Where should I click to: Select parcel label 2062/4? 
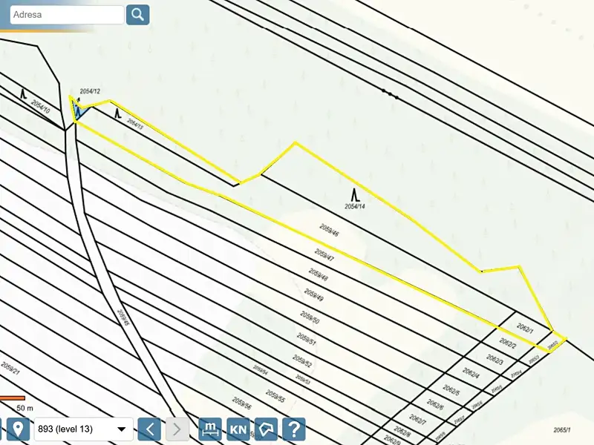[x=471, y=373]
